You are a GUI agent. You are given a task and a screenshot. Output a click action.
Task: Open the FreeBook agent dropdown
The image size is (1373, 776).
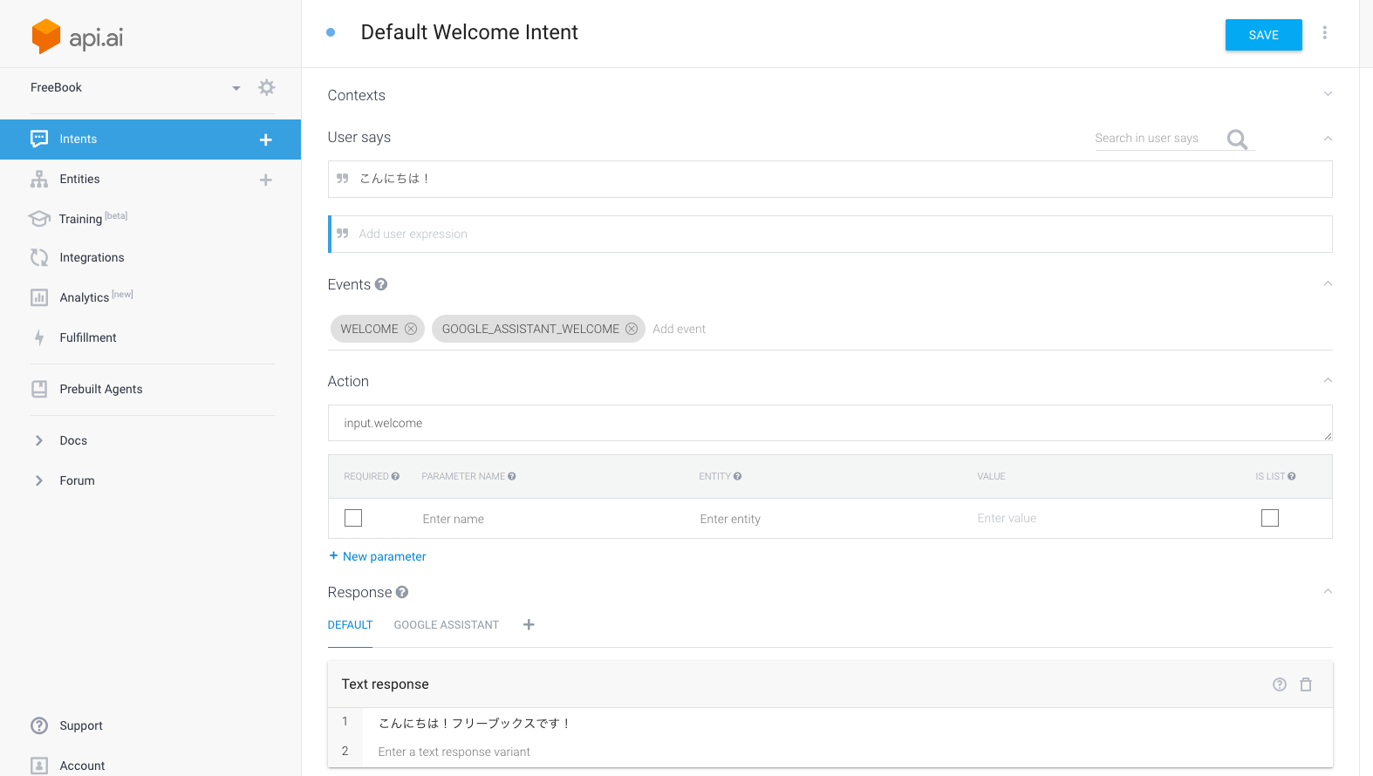point(236,88)
